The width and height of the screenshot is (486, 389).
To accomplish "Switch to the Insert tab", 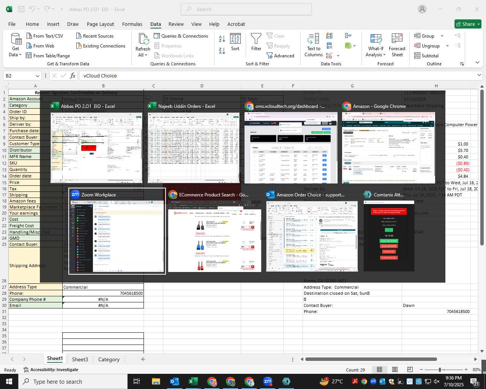I will click(53, 24).
